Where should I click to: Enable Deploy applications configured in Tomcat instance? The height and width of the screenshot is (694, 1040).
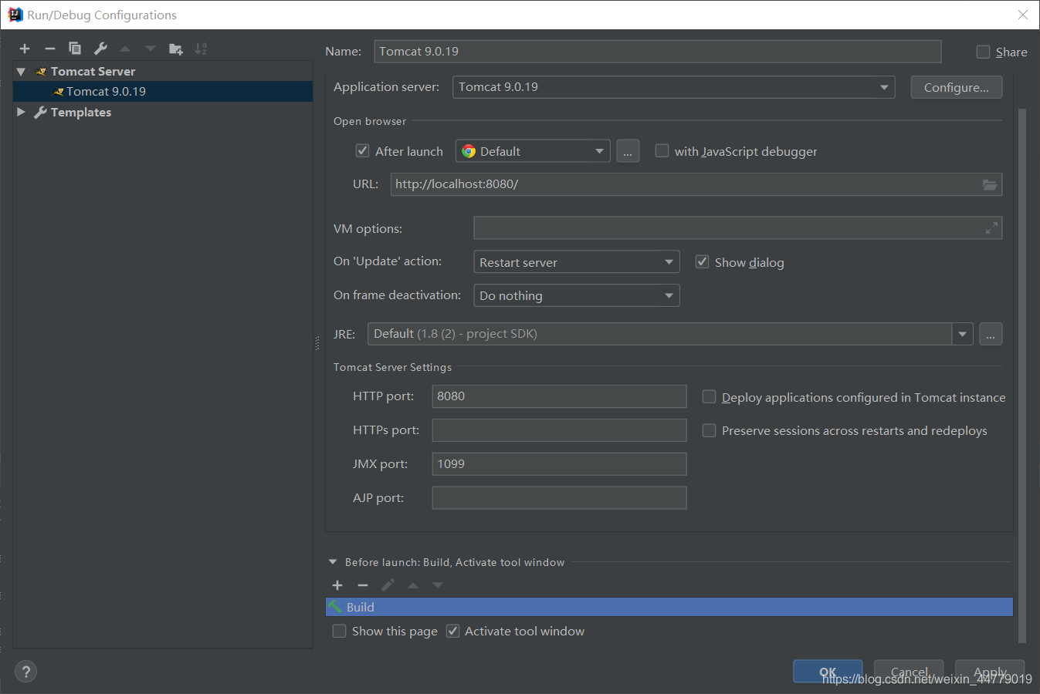[x=709, y=396]
